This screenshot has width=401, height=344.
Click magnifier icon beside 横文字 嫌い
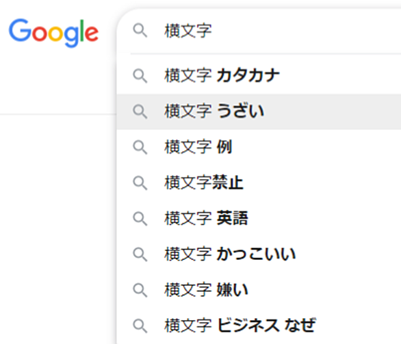pos(140,291)
